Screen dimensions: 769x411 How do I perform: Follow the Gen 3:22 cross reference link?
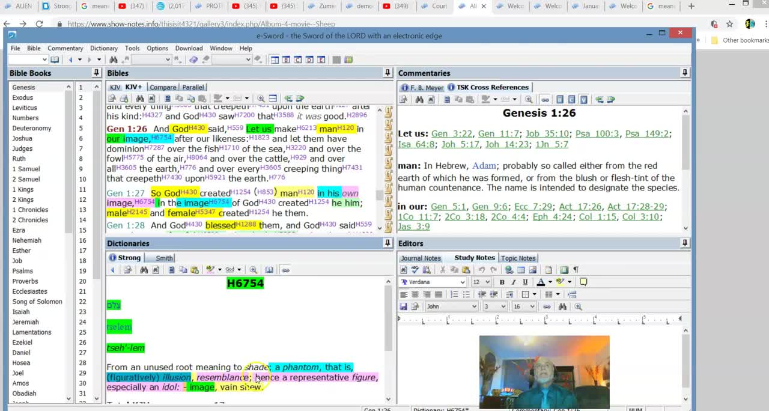pyautogui.click(x=452, y=133)
